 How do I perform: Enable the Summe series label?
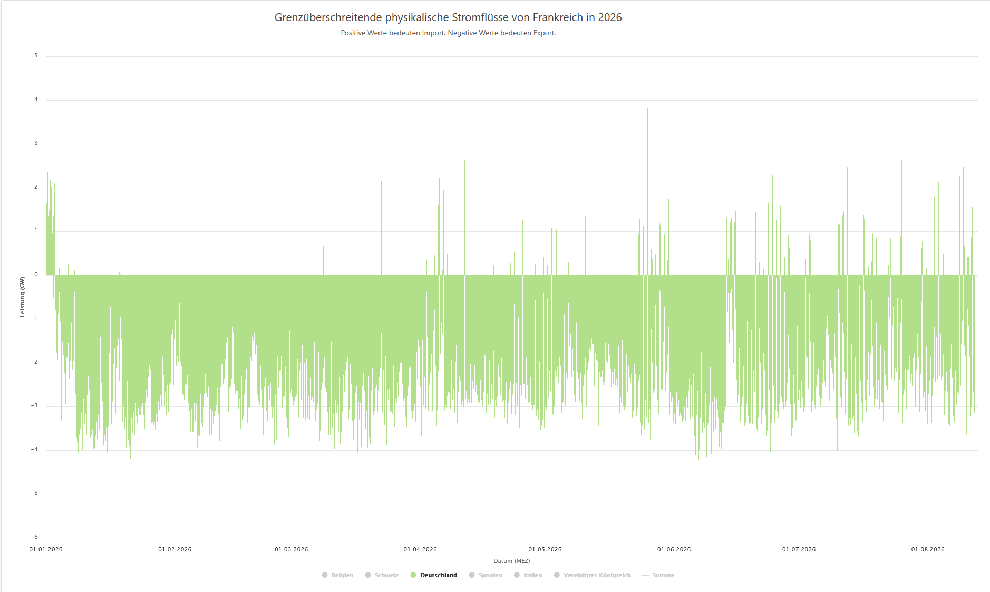663,575
